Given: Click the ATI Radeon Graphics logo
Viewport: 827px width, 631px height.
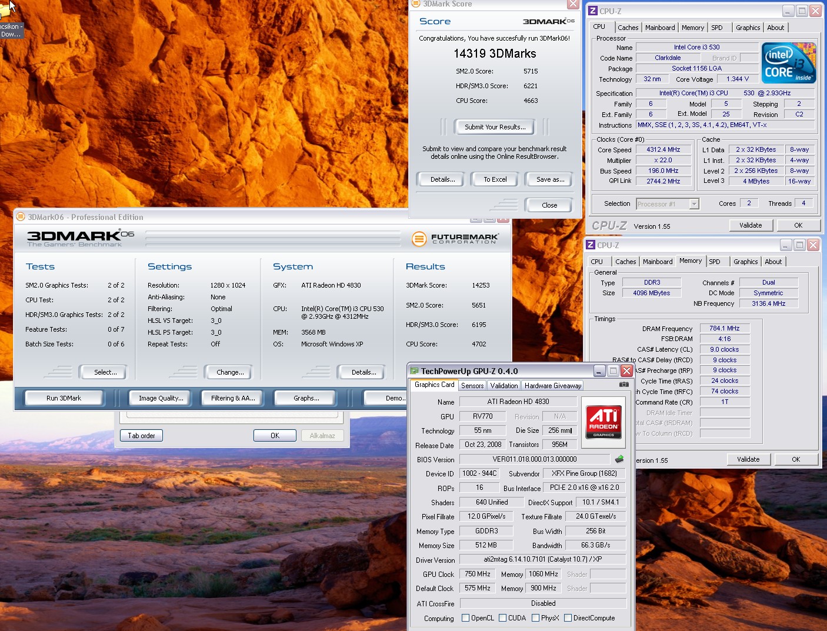Looking at the screenshot, I should (x=603, y=422).
